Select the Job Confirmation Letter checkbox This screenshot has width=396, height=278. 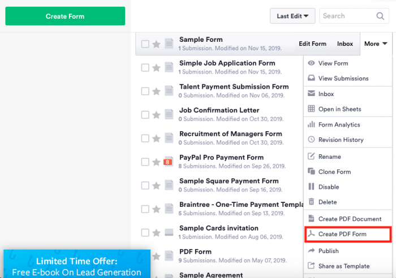[x=145, y=115]
